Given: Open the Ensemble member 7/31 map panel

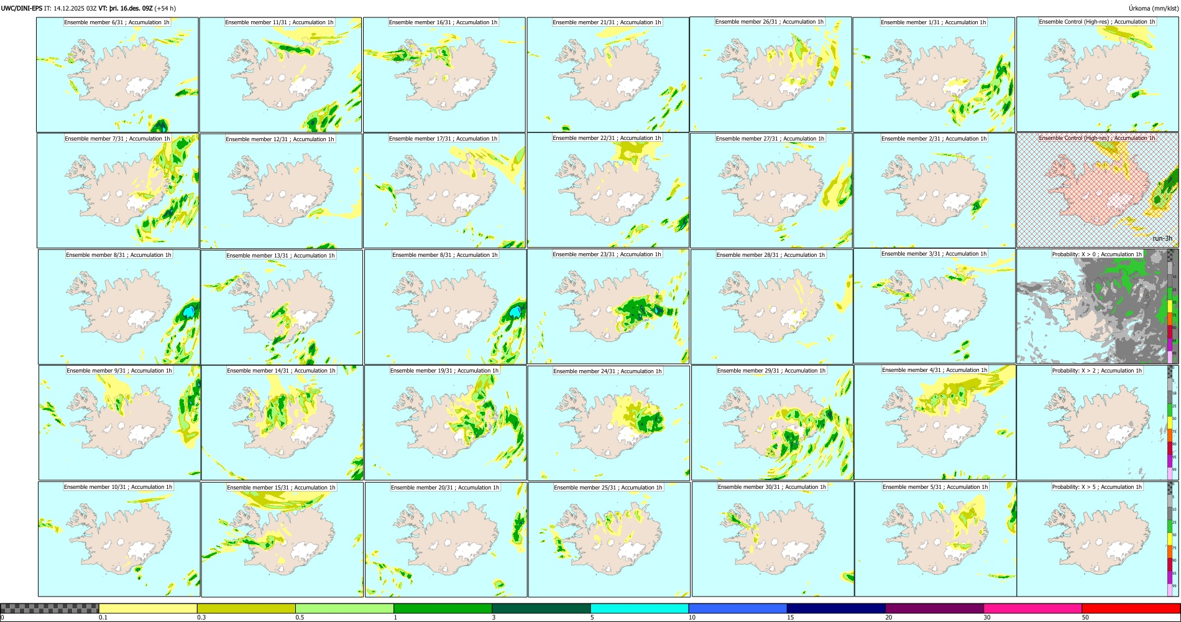Looking at the screenshot, I should coord(118,190).
